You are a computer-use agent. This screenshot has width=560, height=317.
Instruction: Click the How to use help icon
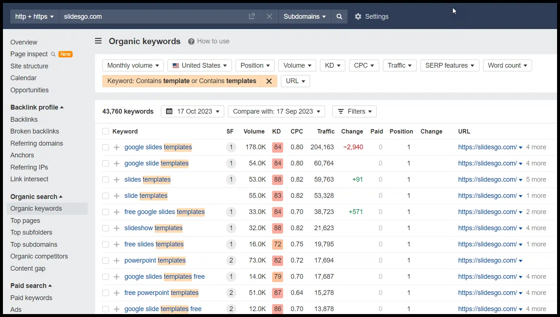191,41
